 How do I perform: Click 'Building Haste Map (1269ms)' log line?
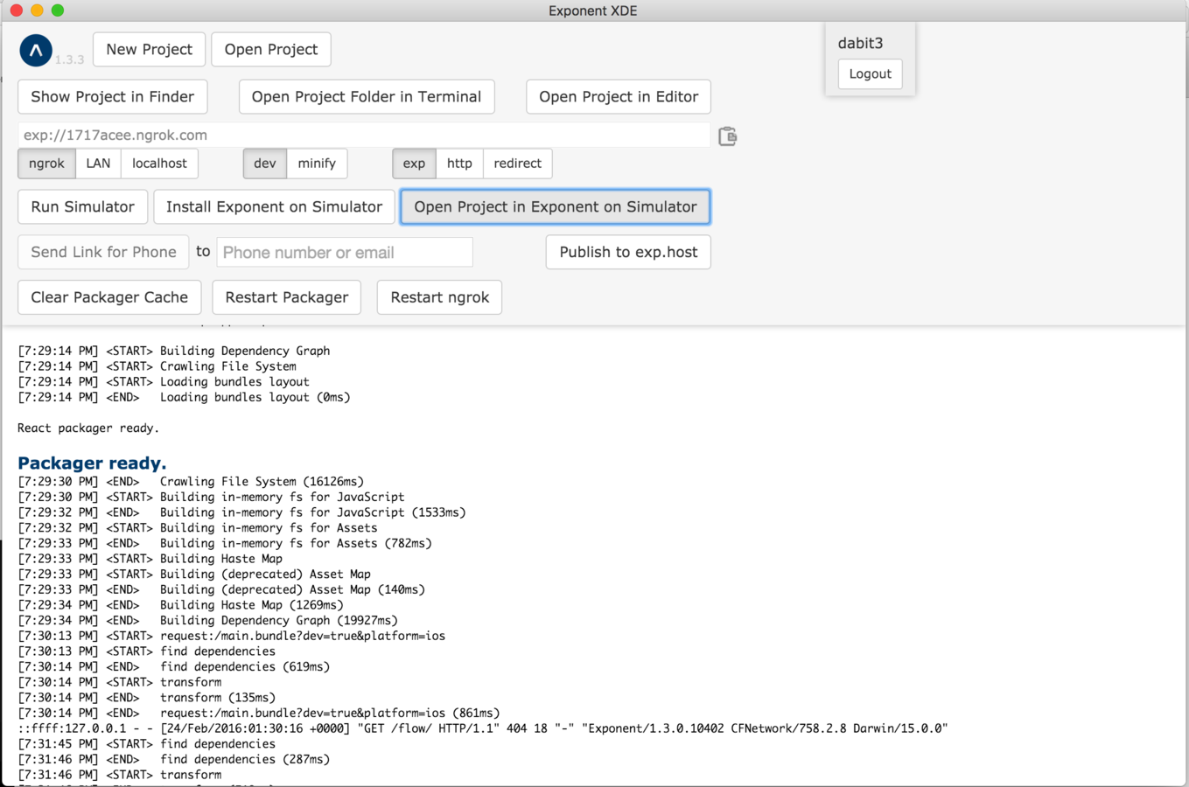coord(180,604)
